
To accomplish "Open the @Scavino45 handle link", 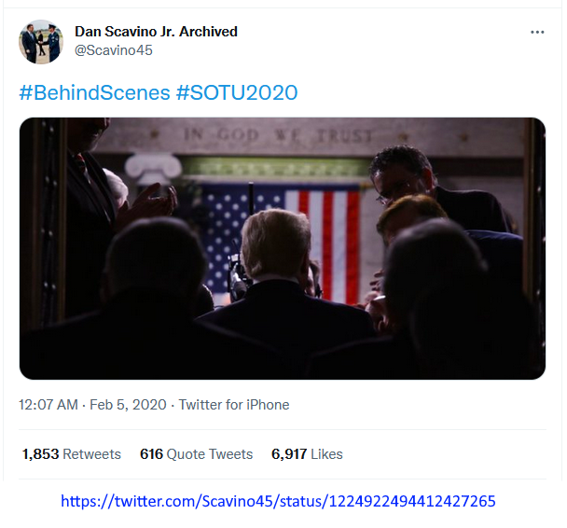I will (x=113, y=50).
